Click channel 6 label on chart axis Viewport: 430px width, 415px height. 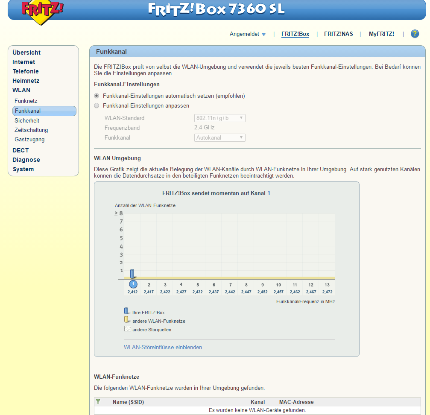point(214,285)
